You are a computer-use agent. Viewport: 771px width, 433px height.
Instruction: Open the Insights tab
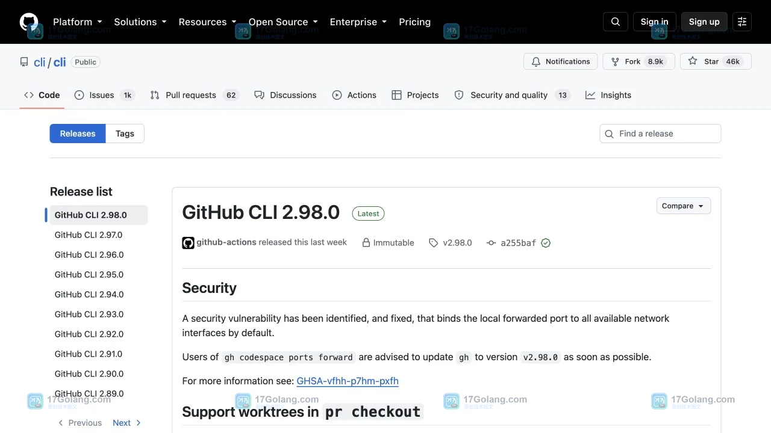pos(608,95)
